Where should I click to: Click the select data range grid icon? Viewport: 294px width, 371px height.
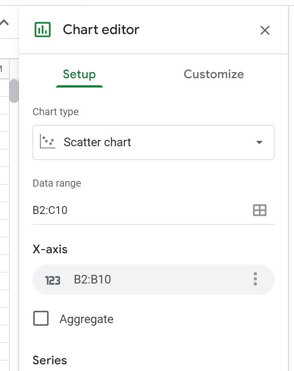click(x=260, y=210)
